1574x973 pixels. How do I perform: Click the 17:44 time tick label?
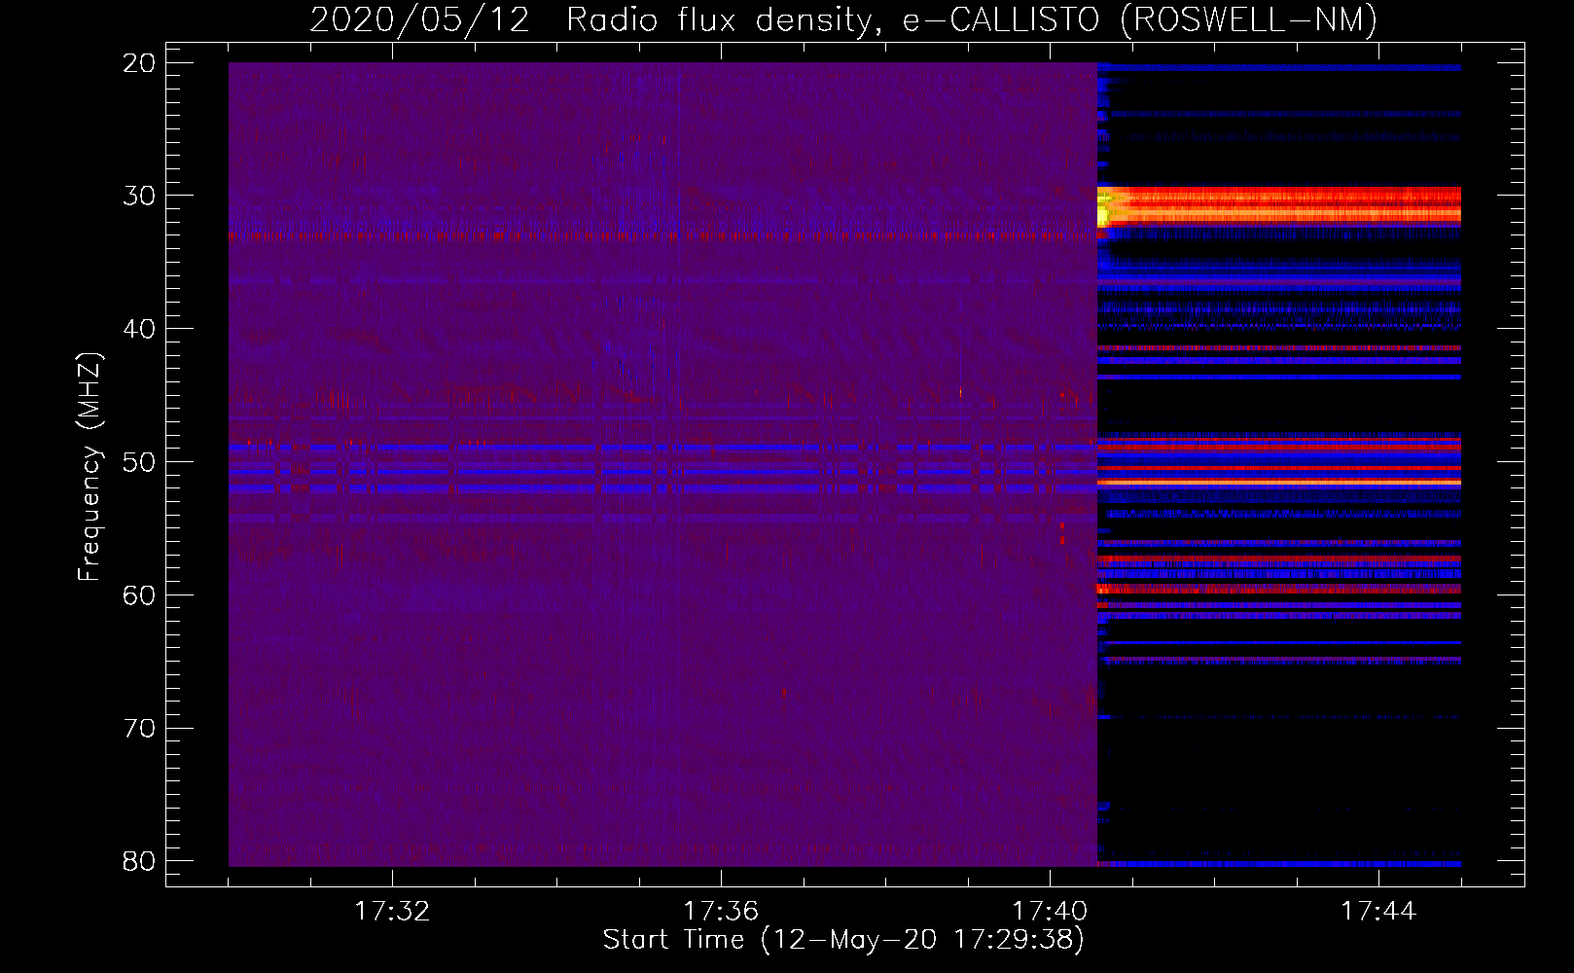click(x=1378, y=912)
